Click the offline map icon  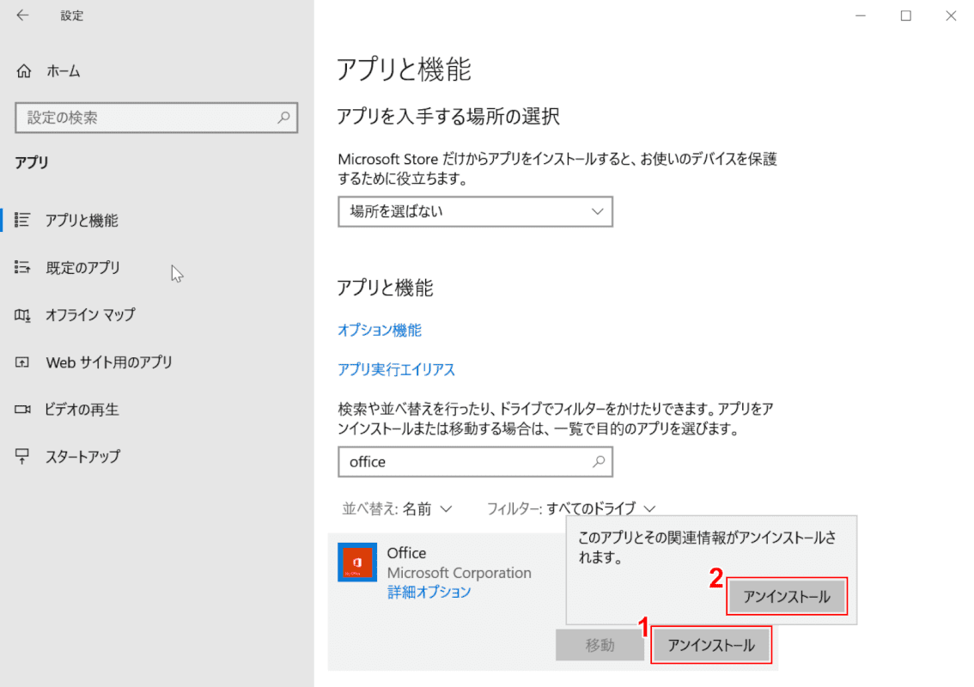[22, 315]
